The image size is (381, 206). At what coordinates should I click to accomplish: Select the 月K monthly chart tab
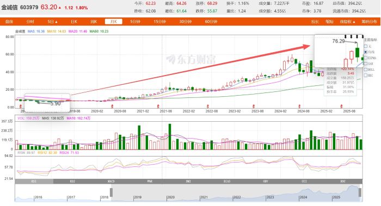pyautogui.click(x=113, y=22)
